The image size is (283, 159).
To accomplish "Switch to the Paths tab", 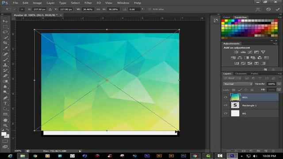I will pos(254,74).
